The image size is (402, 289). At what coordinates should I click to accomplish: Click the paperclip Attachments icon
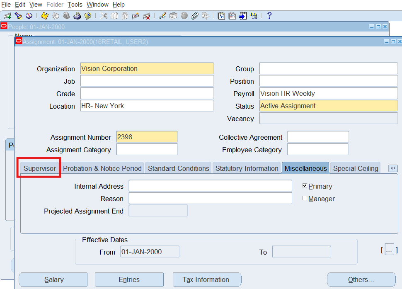coord(194,16)
